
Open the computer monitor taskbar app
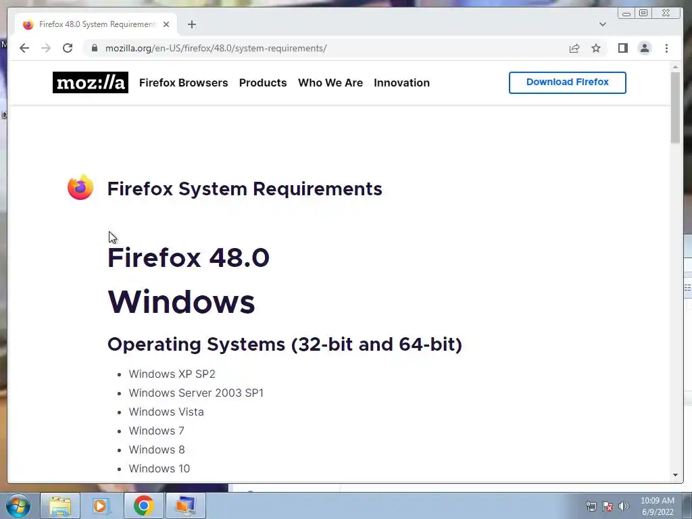click(x=185, y=505)
